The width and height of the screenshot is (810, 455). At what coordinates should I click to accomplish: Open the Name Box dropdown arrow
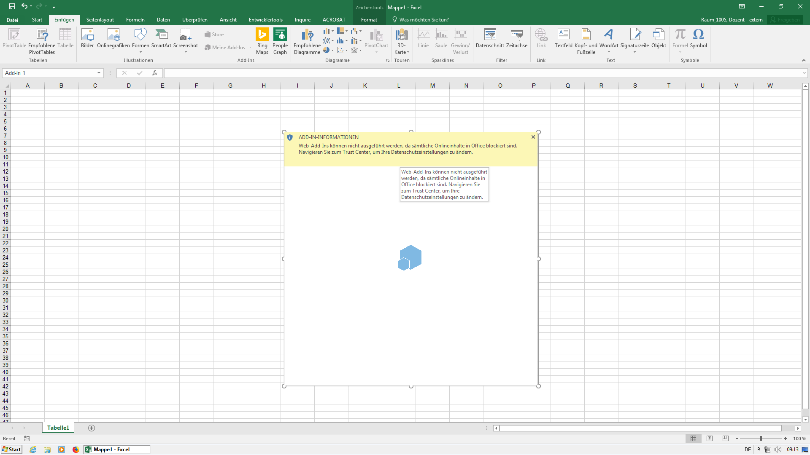99,73
